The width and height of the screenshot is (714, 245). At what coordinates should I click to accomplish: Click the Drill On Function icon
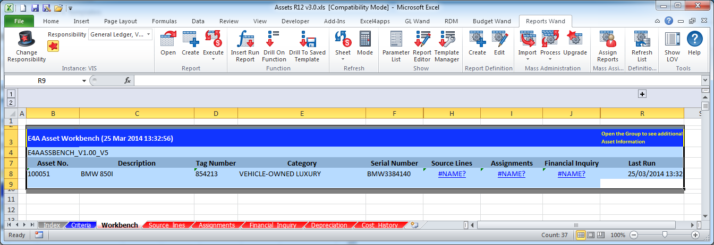click(x=274, y=39)
